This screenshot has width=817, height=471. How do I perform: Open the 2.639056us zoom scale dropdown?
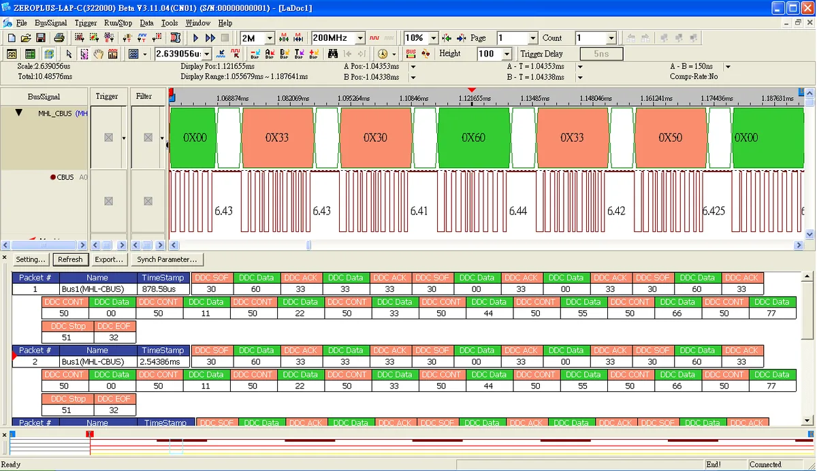click(206, 53)
